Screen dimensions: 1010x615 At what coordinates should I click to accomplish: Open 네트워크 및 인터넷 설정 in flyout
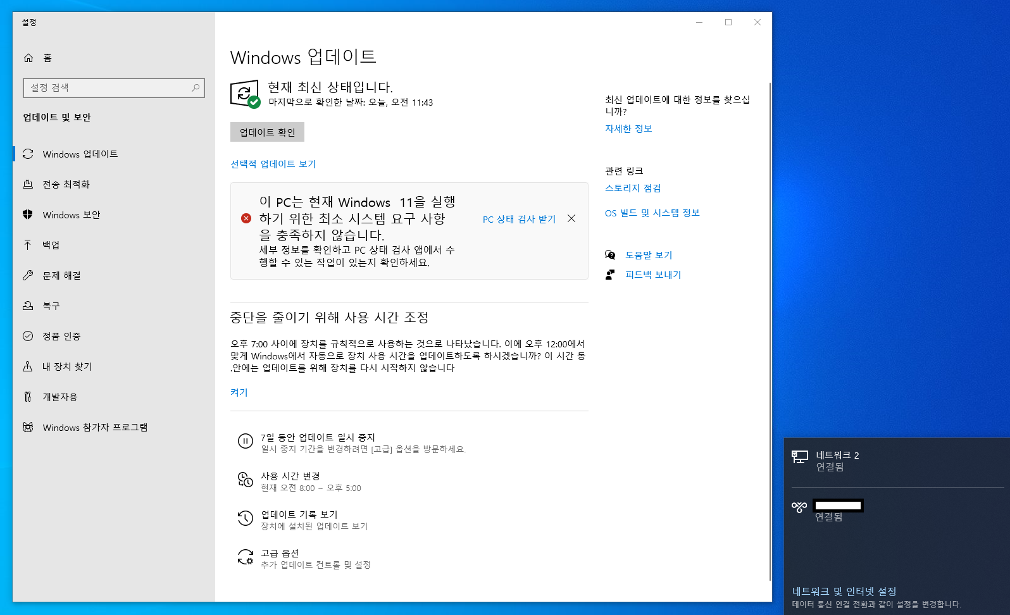(844, 591)
